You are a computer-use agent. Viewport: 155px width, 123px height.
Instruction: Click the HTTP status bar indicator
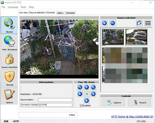(x=16, y=121)
